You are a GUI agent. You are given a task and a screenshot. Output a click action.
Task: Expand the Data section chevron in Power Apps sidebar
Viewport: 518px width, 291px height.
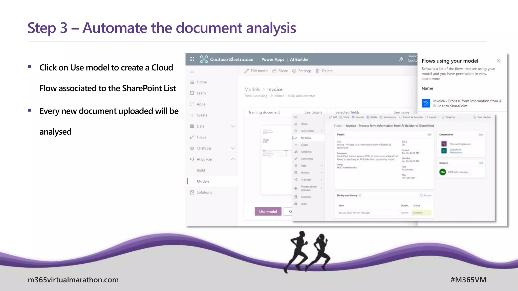pyautogui.click(x=233, y=126)
